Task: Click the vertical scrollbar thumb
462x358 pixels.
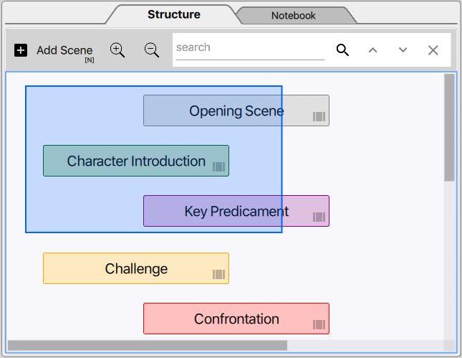Action: pyautogui.click(x=449, y=127)
